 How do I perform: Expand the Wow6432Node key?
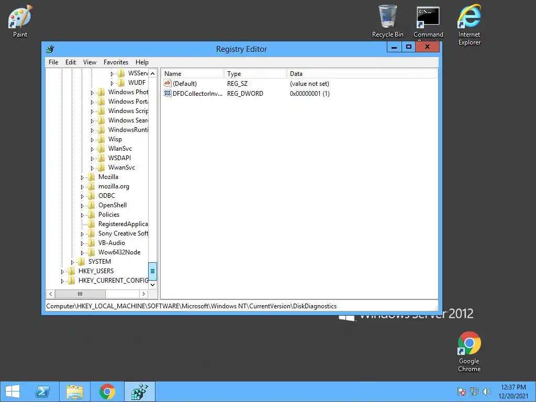82,253
